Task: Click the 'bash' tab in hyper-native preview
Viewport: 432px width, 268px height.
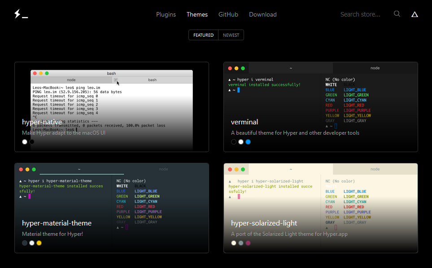Action: [x=153, y=80]
